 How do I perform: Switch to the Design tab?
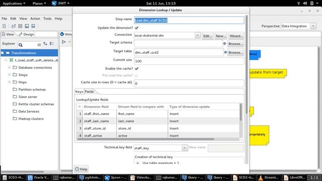coord(27,34)
